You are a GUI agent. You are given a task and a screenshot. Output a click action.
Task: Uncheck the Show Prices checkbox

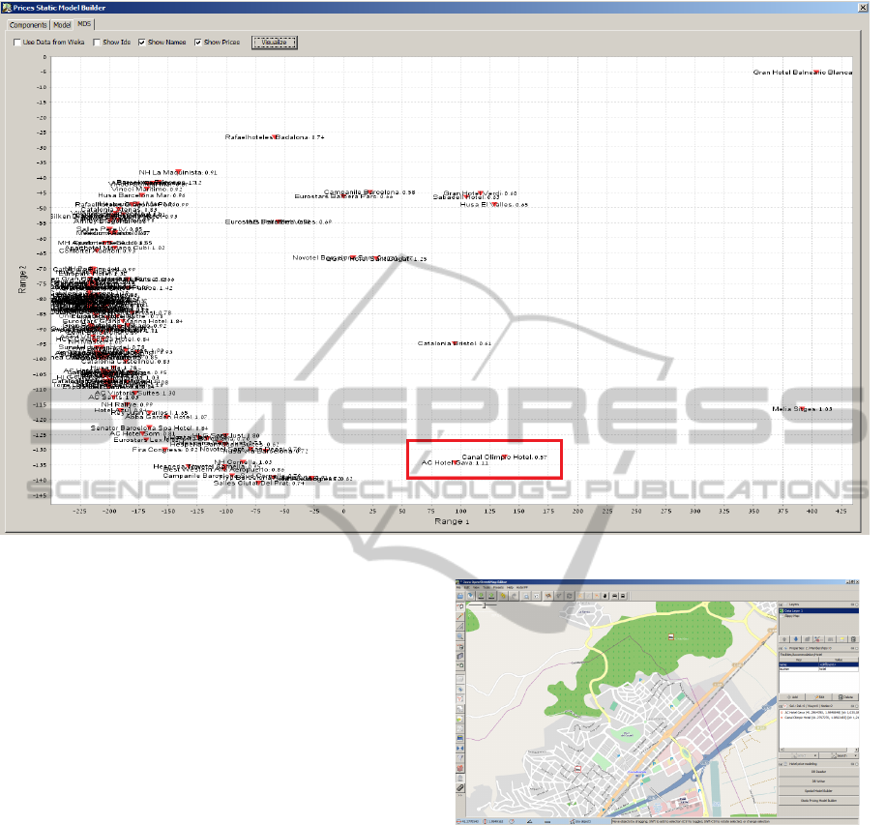(198, 43)
